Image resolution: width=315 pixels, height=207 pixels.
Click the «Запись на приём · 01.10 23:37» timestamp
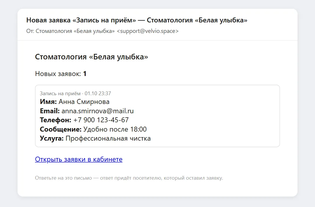(x=75, y=93)
